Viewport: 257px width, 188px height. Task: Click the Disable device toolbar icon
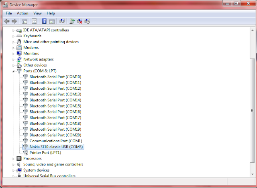coord(87,21)
